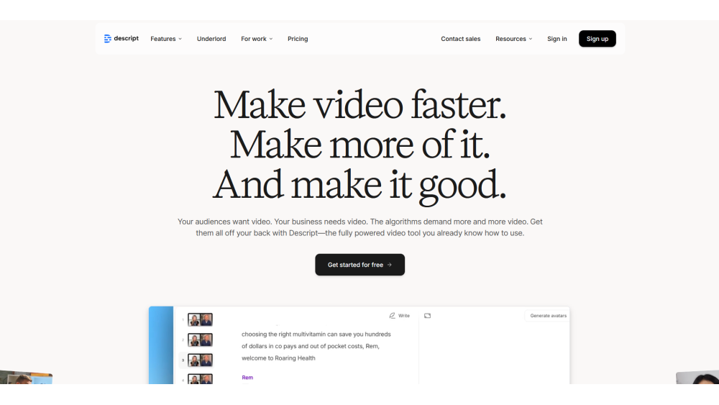Click the purple Rem speaker label
Image resolution: width=719 pixels, height=405 pixels.
tap(247, 378)
